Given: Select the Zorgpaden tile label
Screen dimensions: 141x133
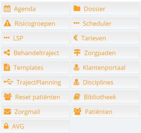Looking at the screenshot, I should click(100, 53).
